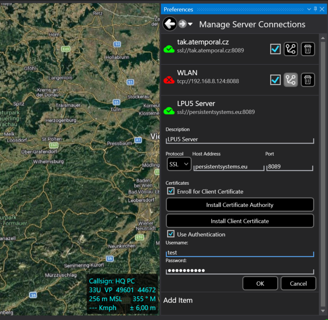Click the forward arrow navigation icon

tap(183, 24)
